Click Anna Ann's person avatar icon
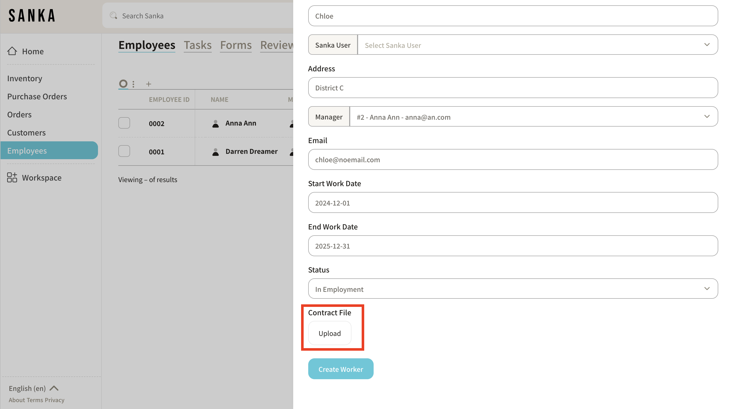The width and height of the screenshot is (733, 409). (x=215, y=123)
